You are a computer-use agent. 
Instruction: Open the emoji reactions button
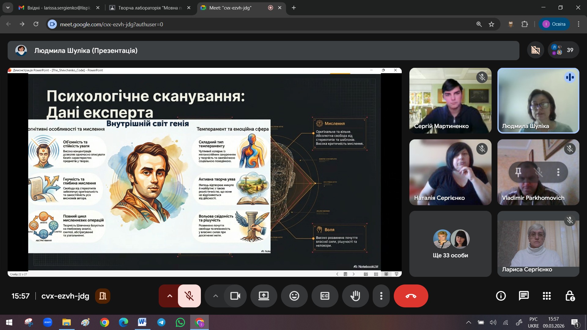[294, 296]
